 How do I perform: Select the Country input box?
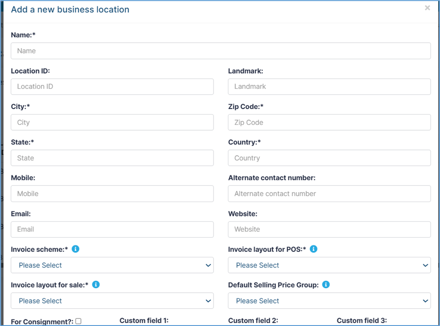[x=329, y=158]
